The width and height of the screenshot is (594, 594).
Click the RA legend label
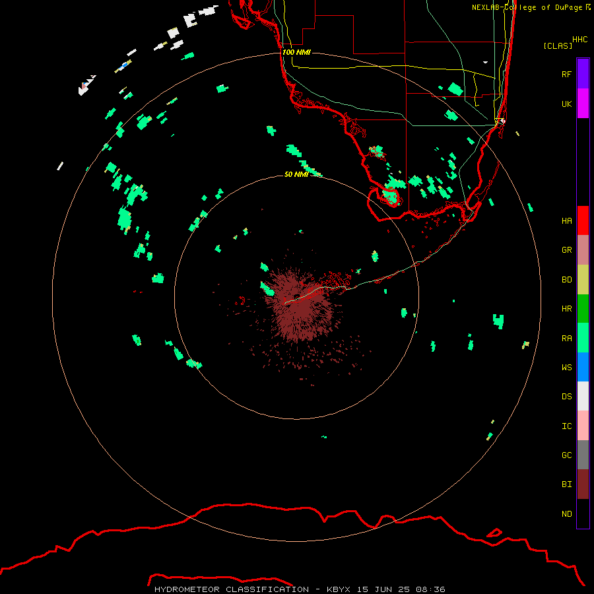[x=566, y=339]
